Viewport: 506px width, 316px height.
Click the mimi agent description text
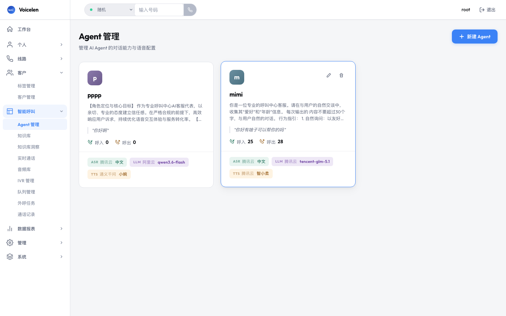(287, 112)
